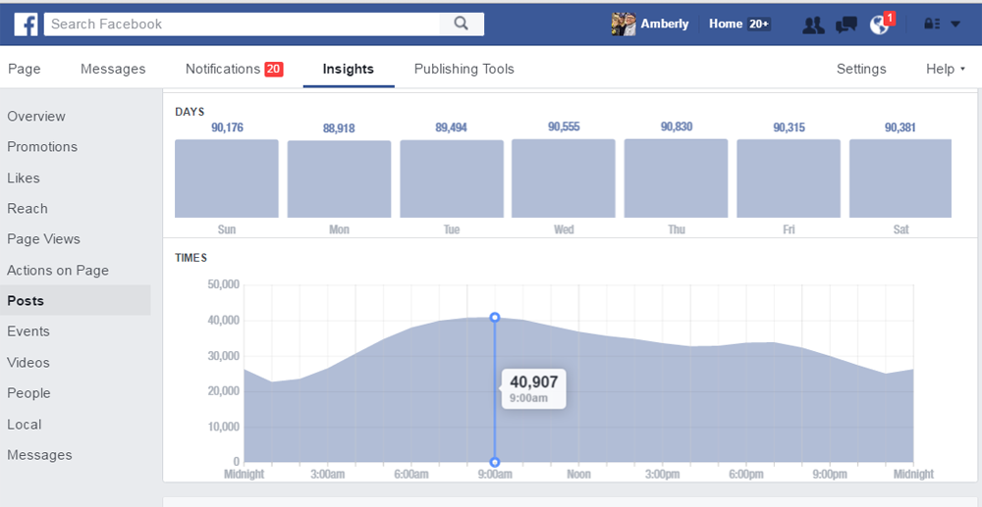Select Reach in the Insights sidebar

[27, 208]
